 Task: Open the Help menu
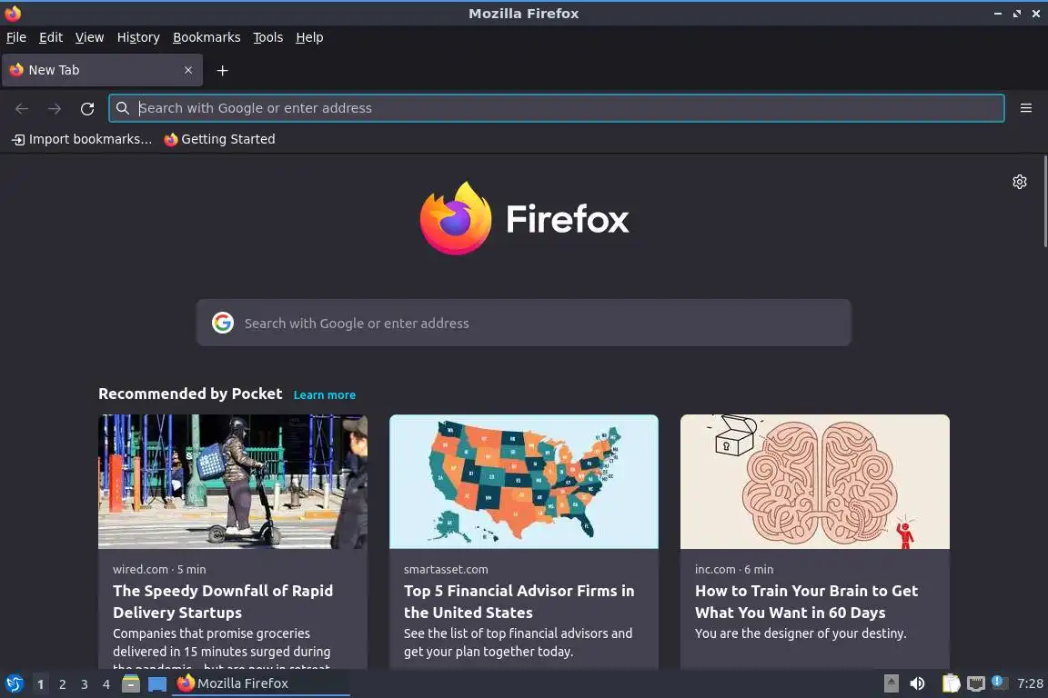point(309,37)
